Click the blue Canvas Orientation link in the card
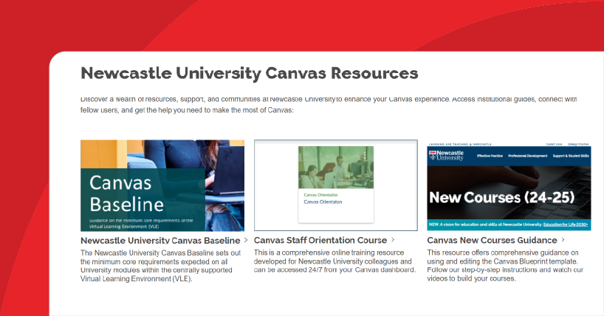This screenshot has width=604, height=316. coord(323,202)
